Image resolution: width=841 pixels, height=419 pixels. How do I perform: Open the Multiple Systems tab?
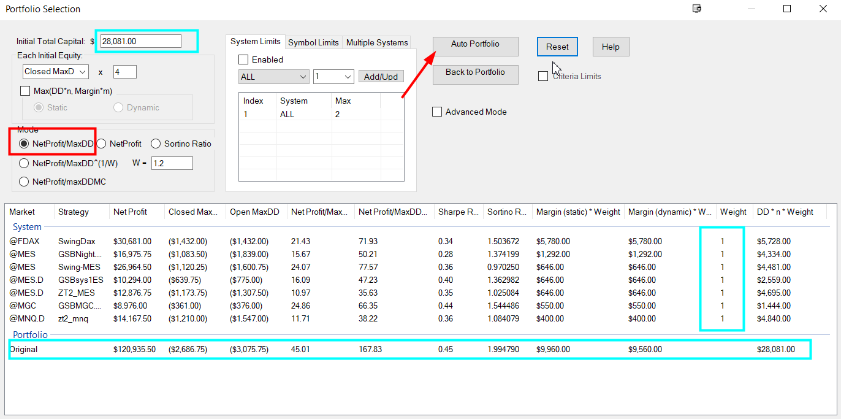pyautogui.click(x=377, y=42)
